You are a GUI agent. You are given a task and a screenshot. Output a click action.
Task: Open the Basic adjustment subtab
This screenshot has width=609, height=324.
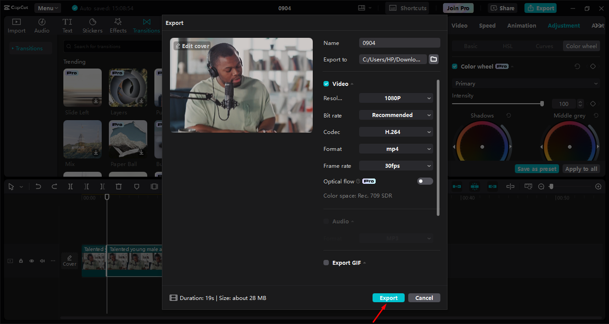click(x=471, y=46)
